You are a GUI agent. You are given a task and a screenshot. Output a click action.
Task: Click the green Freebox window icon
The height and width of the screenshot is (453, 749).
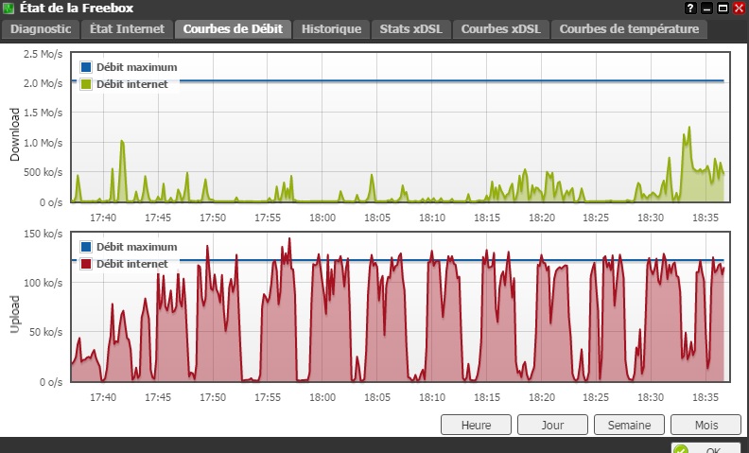(9, 9)
